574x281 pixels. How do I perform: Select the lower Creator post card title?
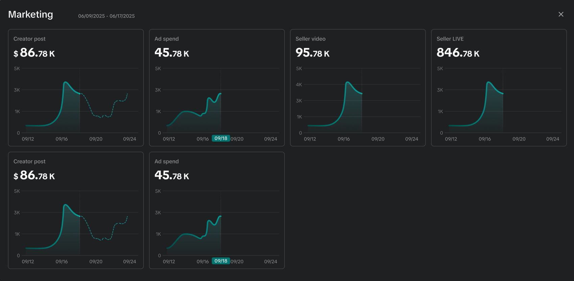[29, 161]
